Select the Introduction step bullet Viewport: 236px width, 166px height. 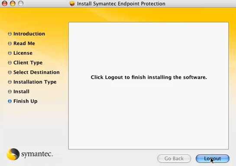coord(10,34)
